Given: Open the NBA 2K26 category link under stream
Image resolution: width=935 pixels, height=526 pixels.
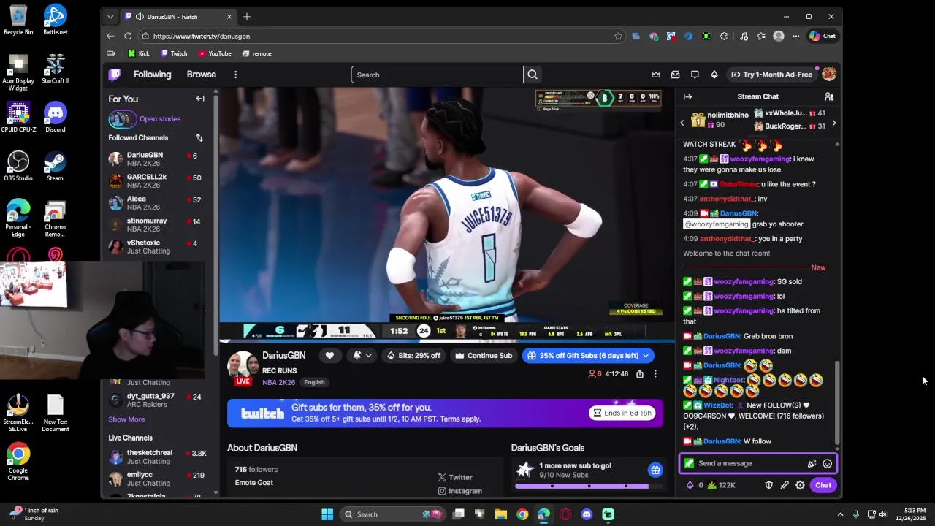Looking at the screenshot, I should (x=279, y=382).
